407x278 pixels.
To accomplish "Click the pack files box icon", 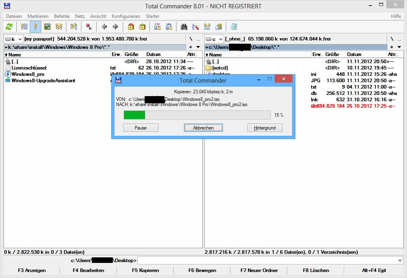I will tap(131, 27).
